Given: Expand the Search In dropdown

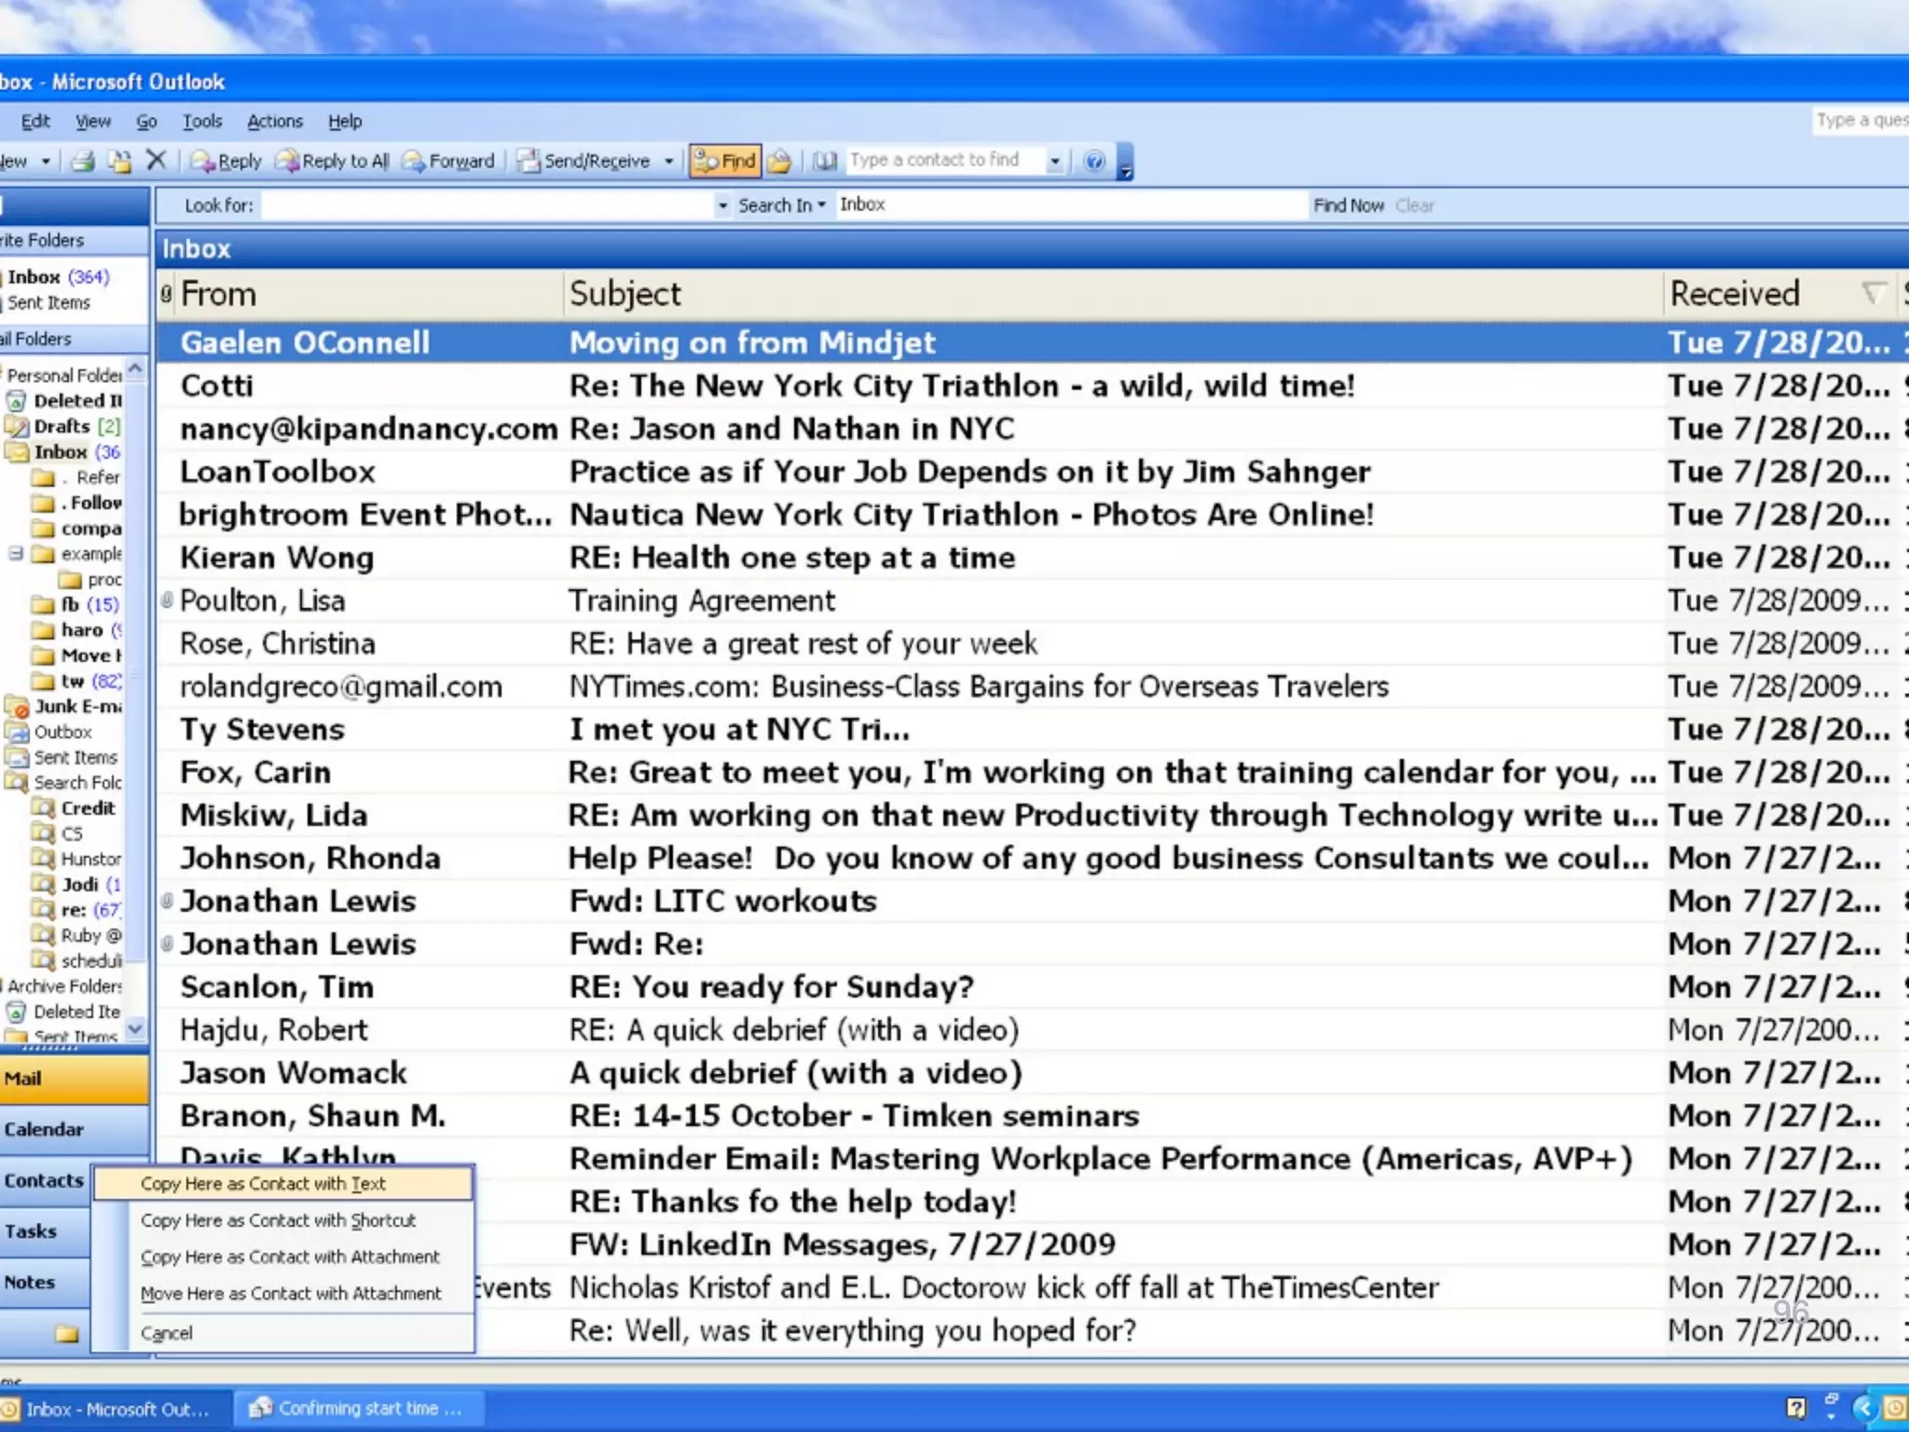Looking at the screenshot, I should coord(782,205).
